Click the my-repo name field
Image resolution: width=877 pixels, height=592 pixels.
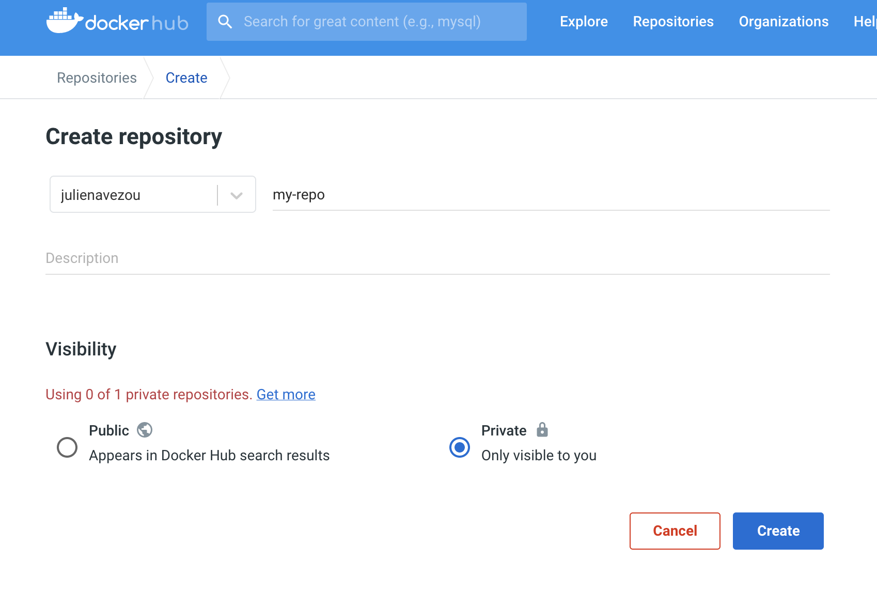coord(465,195)
